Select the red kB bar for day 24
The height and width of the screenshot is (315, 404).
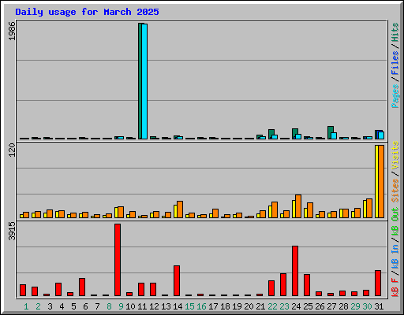(x=295, y=271)
